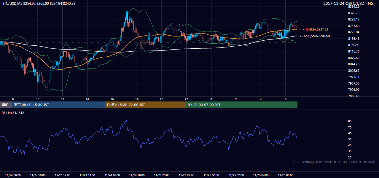Click the 11/25 00:00 time axis label
The image size is (379, 178).
[x=211, y=175]
